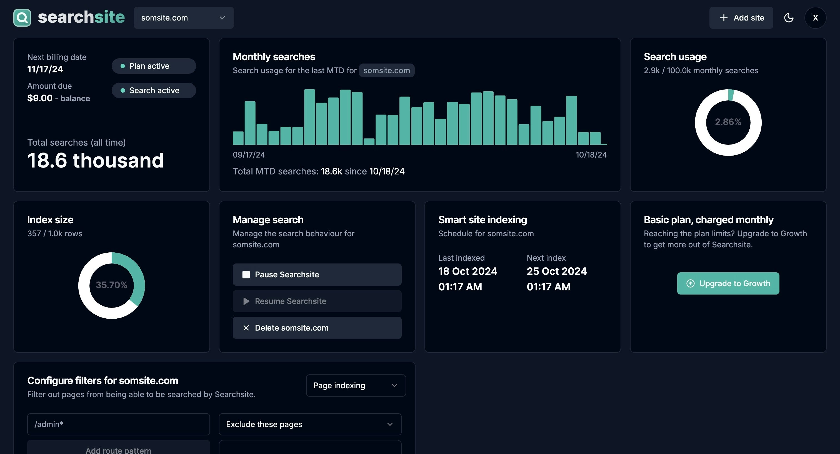Click the up-arrow circle icon on Upgrade button
This screenshot has height=454, width=840.
pyautogui.click(x=690, y=283)
